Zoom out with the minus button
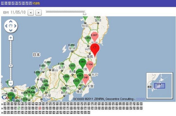Image resolution: width=176 pixels, height=116 pixels. [11, 83]
